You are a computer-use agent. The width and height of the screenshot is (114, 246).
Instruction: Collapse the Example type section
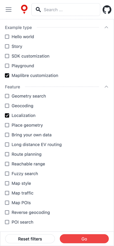click(106, 27)
